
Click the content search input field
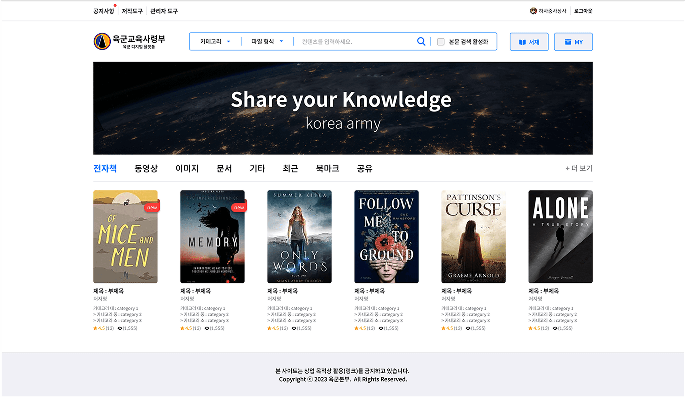click(355, 42)
